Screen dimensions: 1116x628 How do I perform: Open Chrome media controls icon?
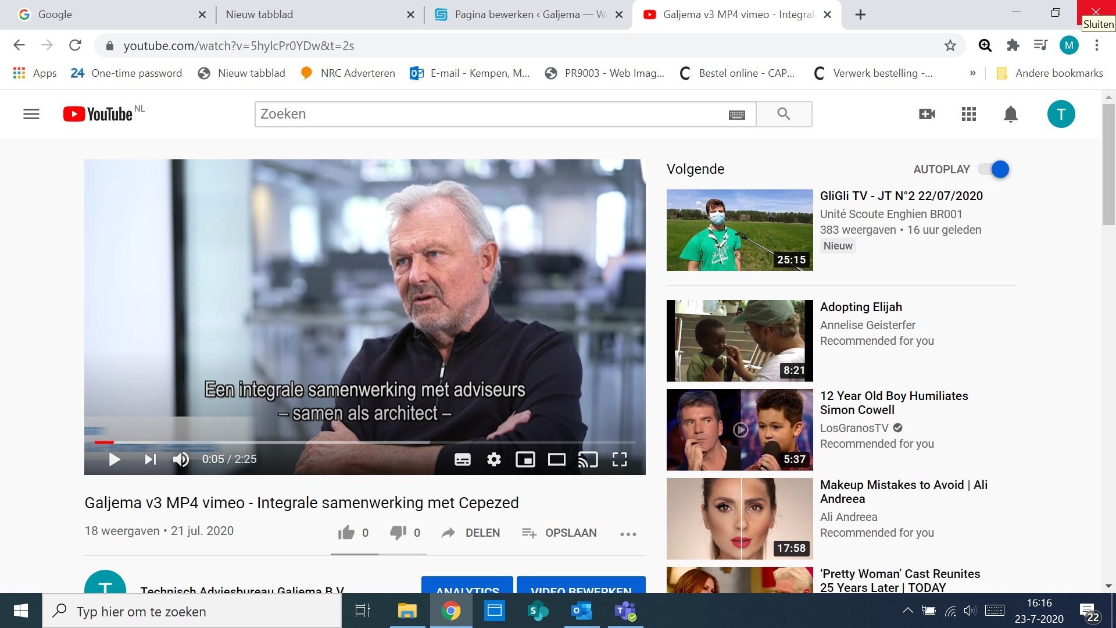(1040, 45)
